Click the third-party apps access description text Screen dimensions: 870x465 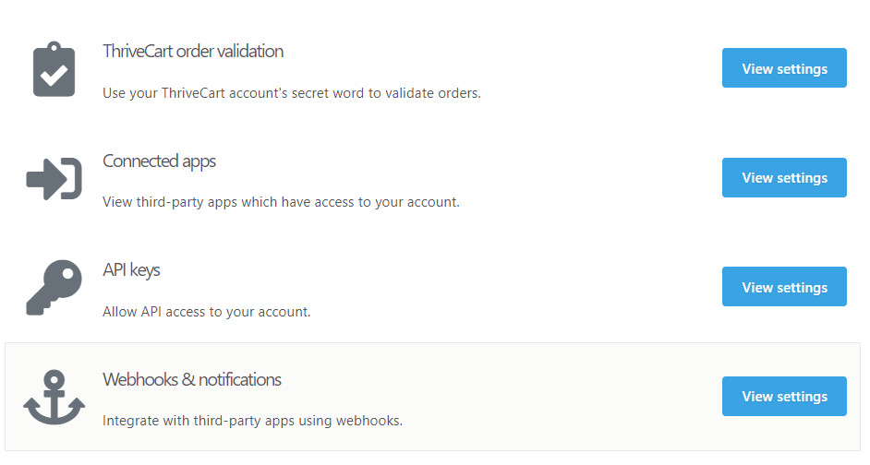click(282, 202)
